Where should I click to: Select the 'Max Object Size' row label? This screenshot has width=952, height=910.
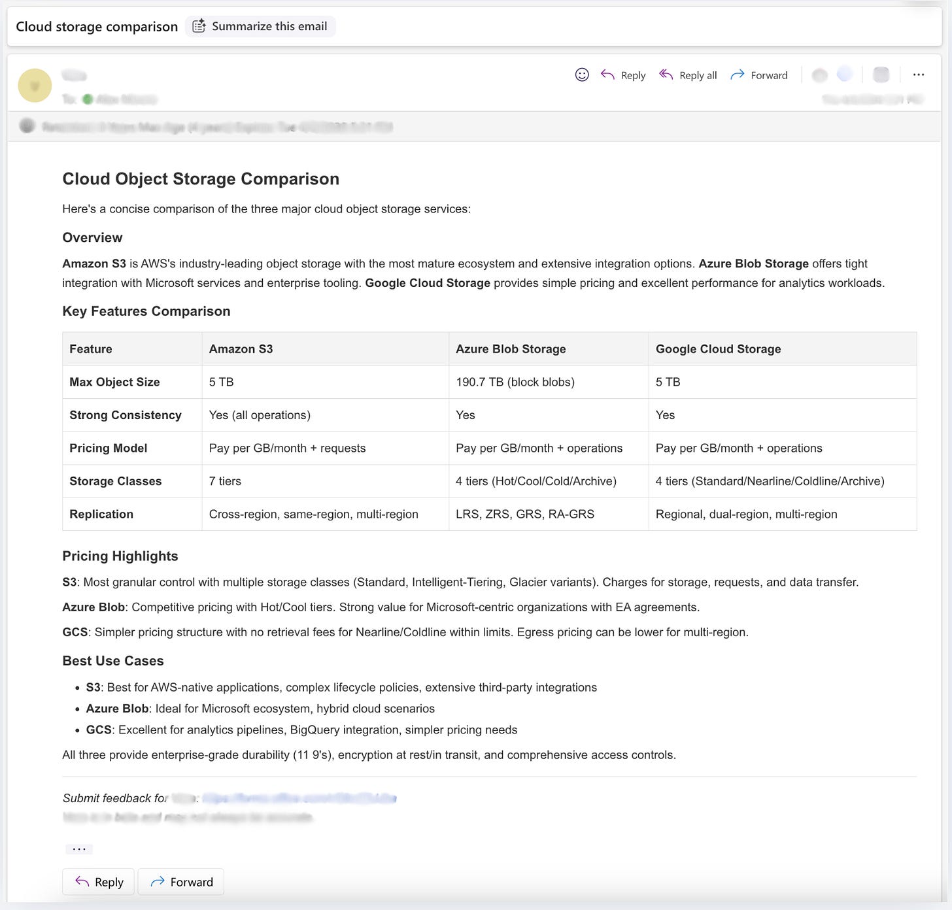pos(114,382)
